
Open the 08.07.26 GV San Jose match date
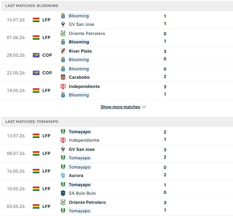(x=16, y=153)
